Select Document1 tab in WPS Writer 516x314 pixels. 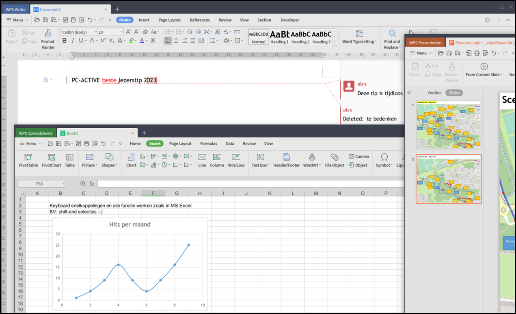[70, 9]
